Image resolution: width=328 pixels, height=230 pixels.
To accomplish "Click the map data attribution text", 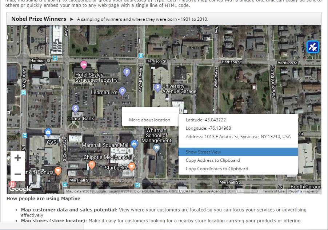I will coord(145,191).
